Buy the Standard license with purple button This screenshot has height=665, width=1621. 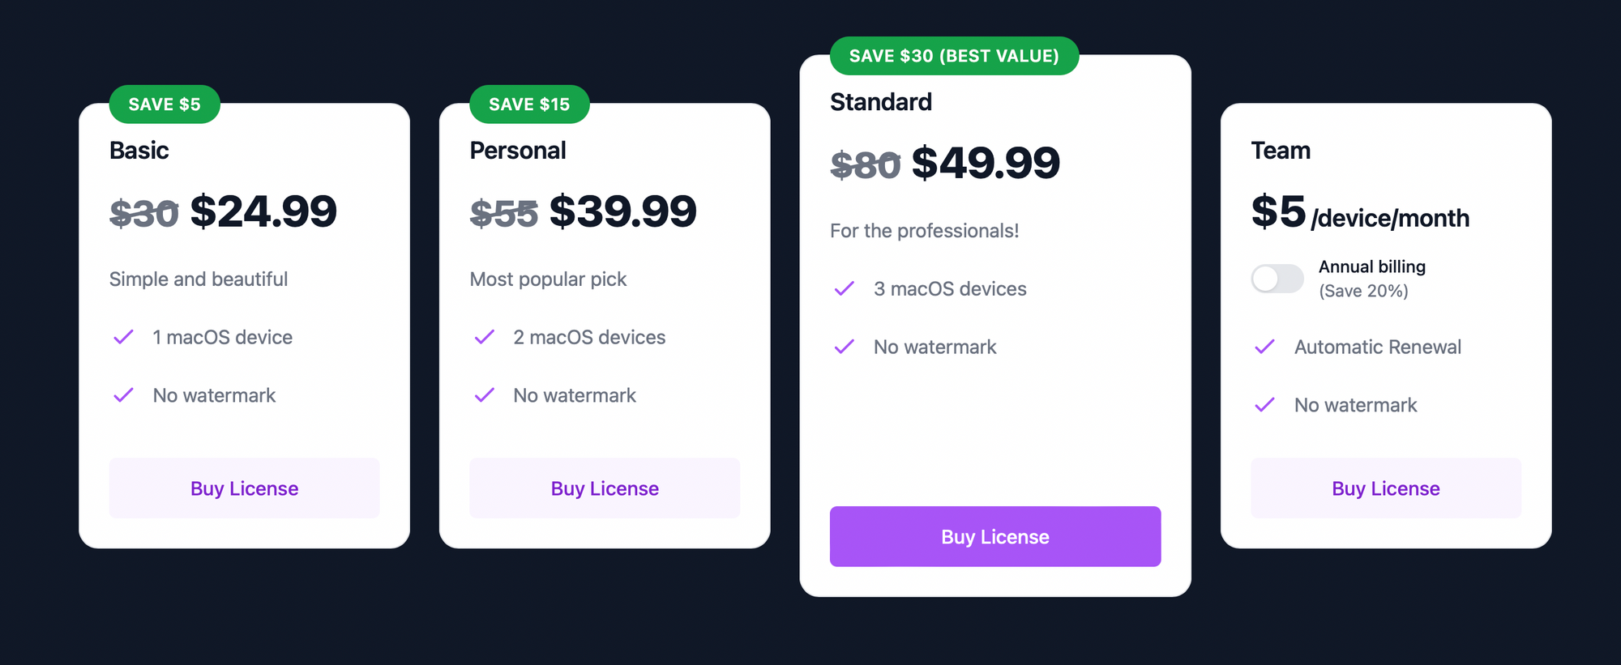pos(995,536)
